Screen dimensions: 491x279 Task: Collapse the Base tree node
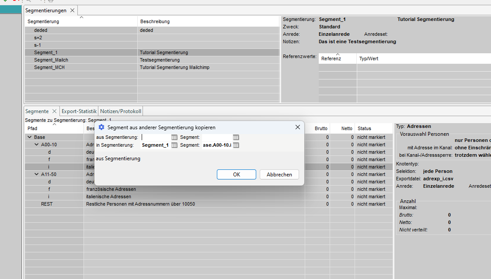30,137
